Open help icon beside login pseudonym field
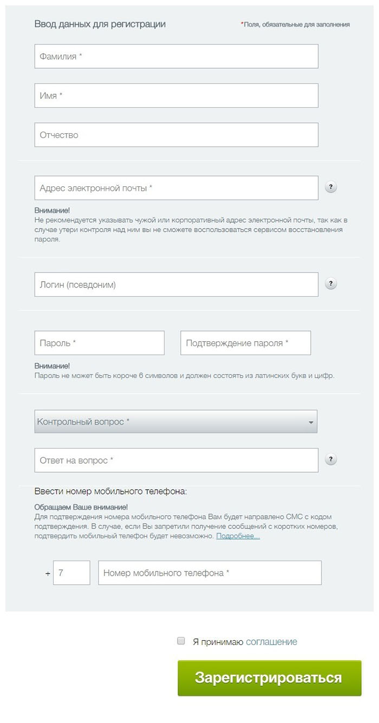Viewport: 379px width, 723px height. [331, 284]
